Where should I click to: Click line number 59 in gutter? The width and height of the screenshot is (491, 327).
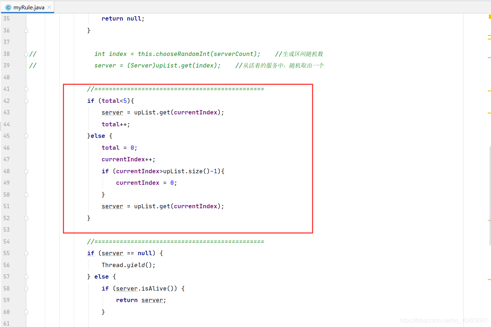pyautogui.click(x=7, y=300)
